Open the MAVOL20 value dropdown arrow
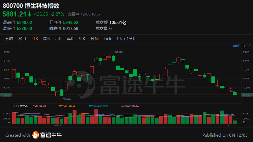Viewport: 253px width, 142px height. (141, 106)
